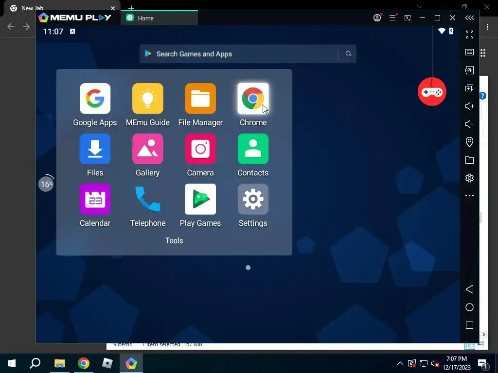Click the battery status icon
498x373 pixels.
click(x=451, y=31)
